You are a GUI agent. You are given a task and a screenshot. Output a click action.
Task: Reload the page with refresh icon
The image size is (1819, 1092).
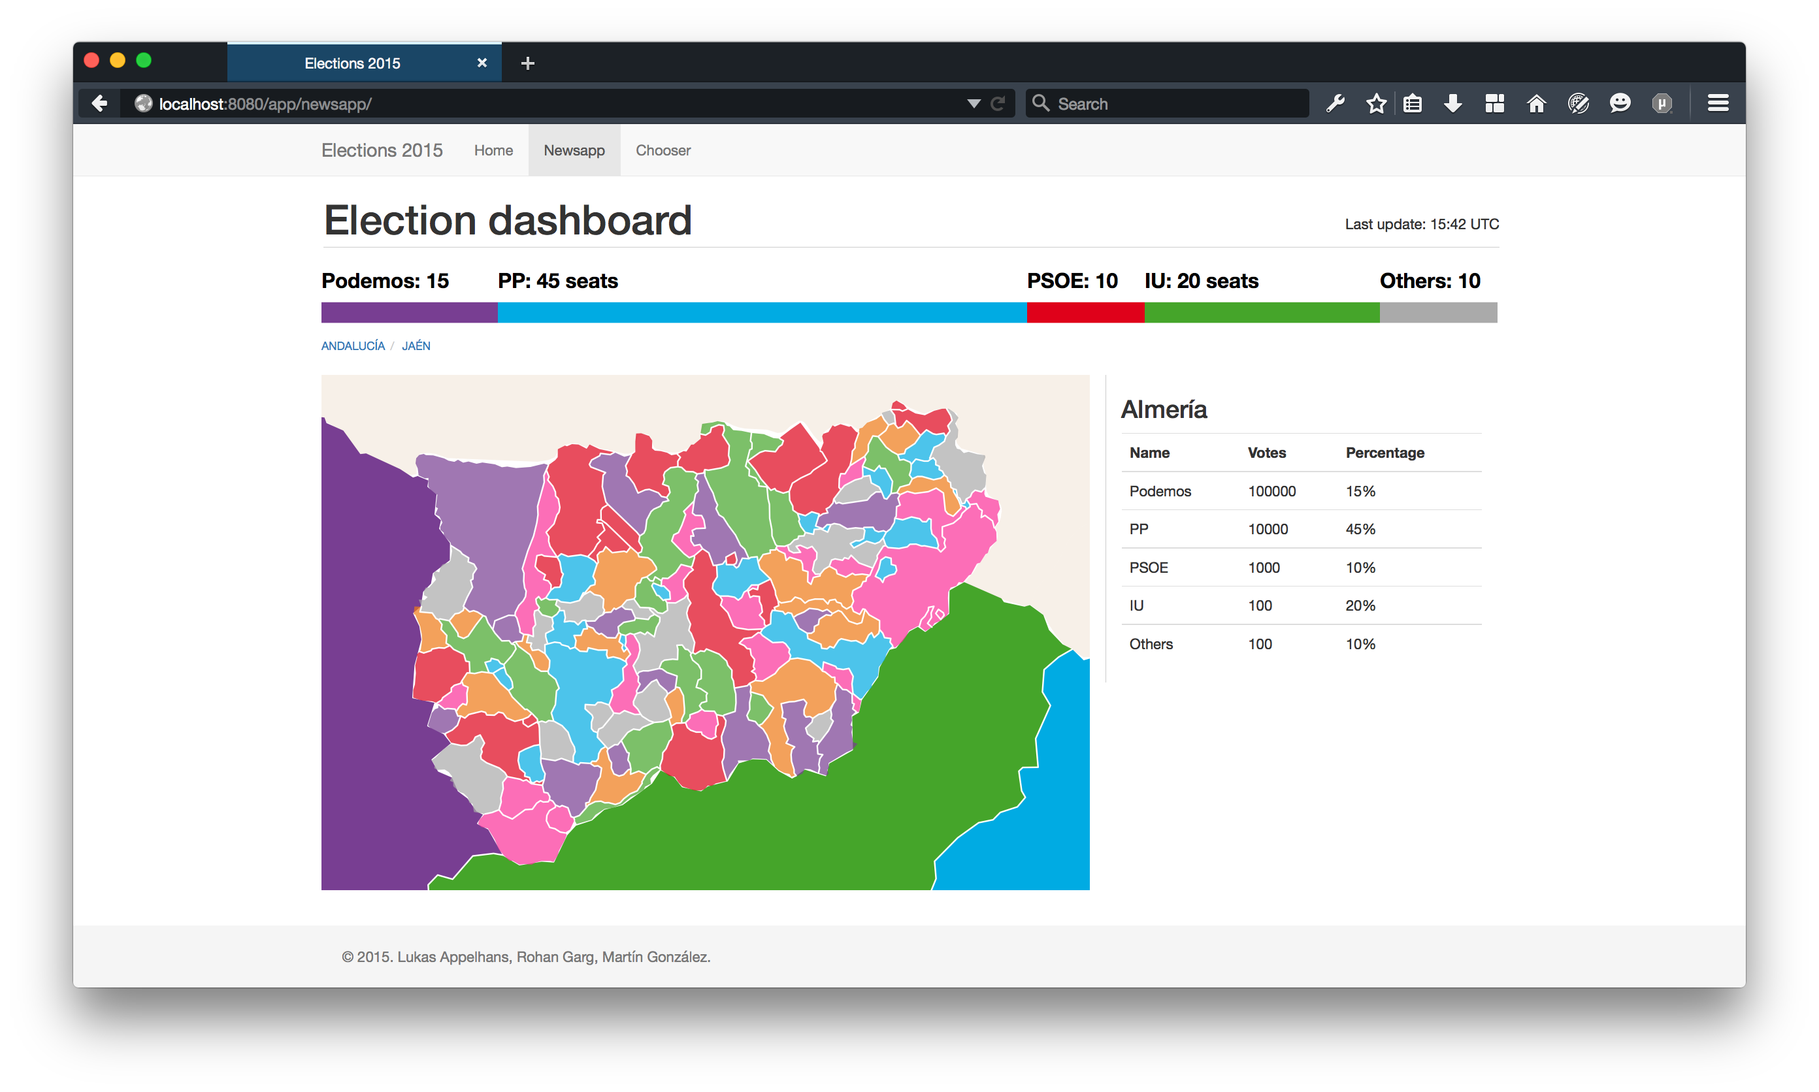click(998, 104)
